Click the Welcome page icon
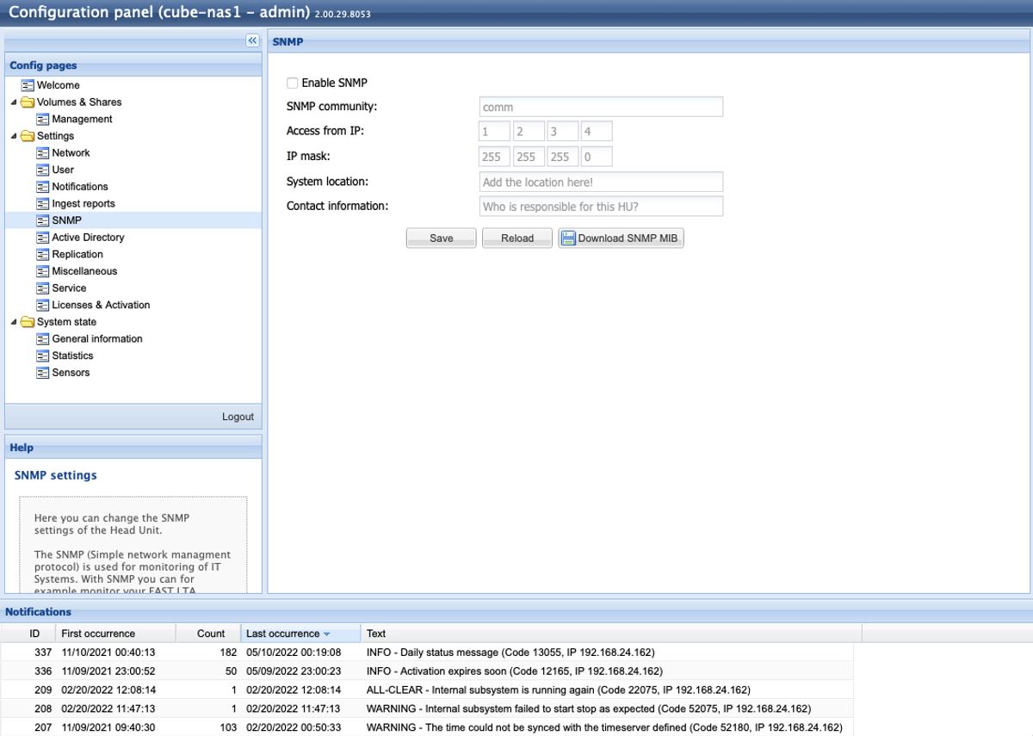The height and width of the screenshot is (736, 1033). [28, 85]
